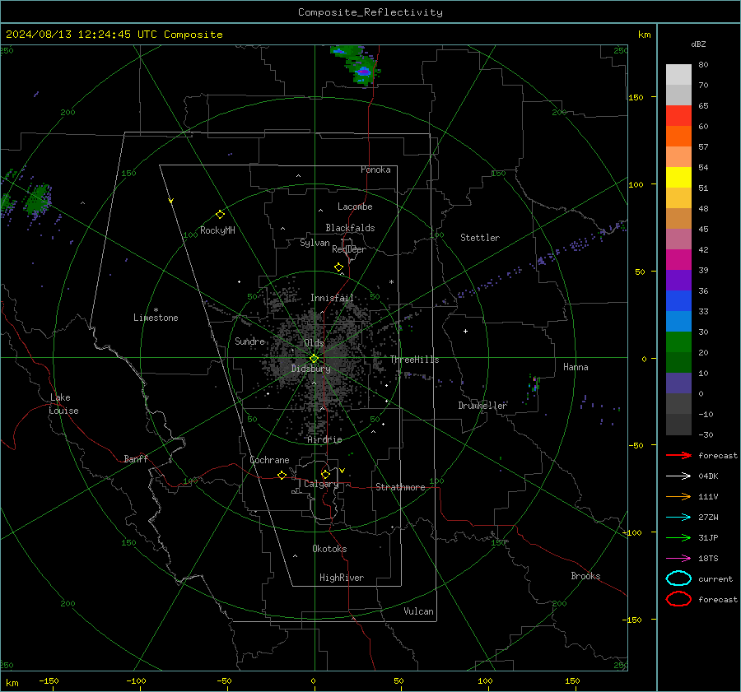Click the strong storm cell north of Ponoka
The image size is (741, 692).
(363, 72)
